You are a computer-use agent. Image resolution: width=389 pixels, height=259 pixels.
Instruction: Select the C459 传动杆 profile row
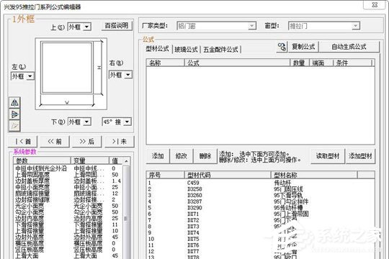pos(260,183)
